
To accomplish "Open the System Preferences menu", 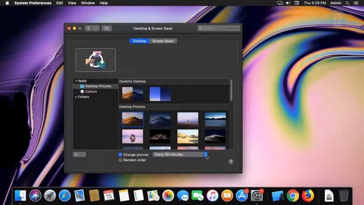I will point(33,3).
